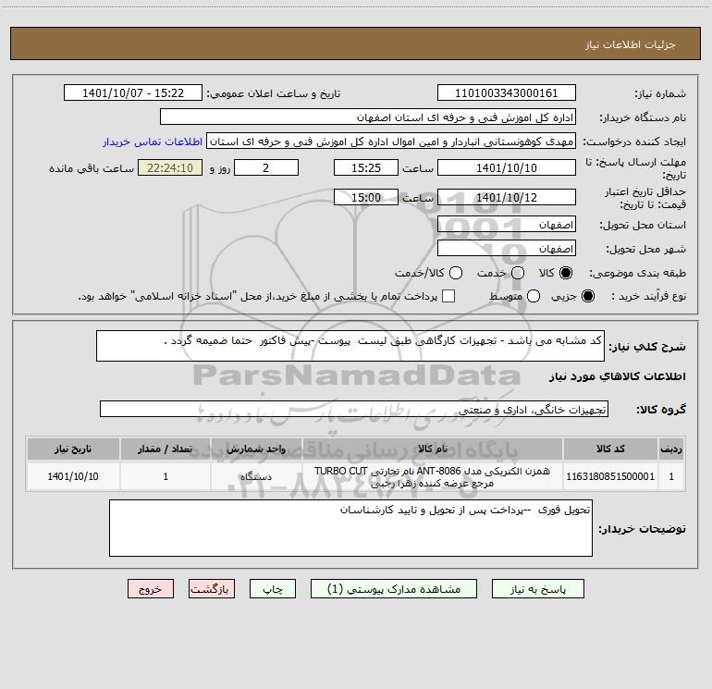Click the delivery province field استان محل تحویل
The height and width of the screenshot is (689, 712).
pos(507,225)
